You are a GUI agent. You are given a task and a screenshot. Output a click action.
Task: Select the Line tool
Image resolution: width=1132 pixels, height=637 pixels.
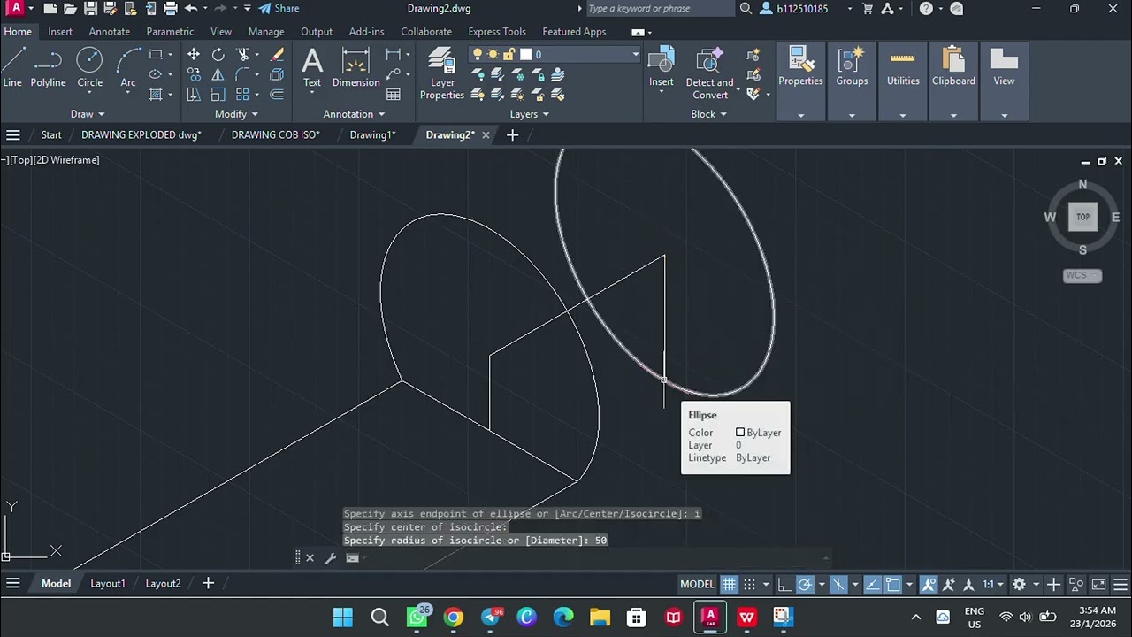pos(12,67)
